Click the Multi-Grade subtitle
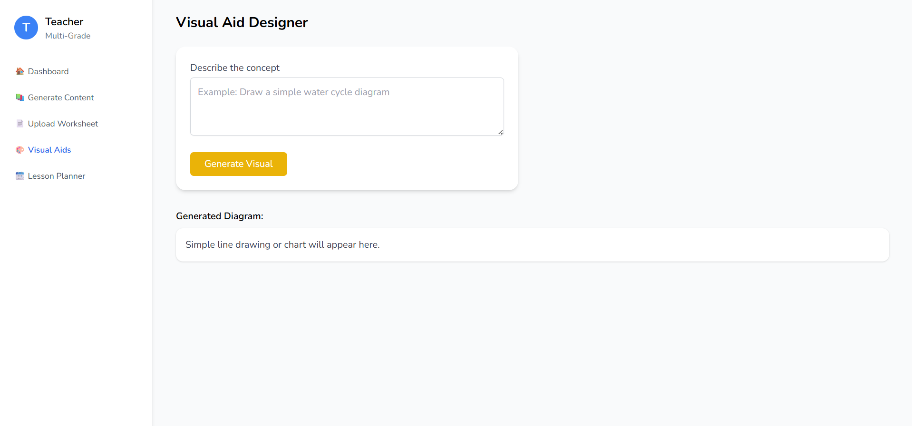Screen dimensions: 912x426 click(68, 36)
